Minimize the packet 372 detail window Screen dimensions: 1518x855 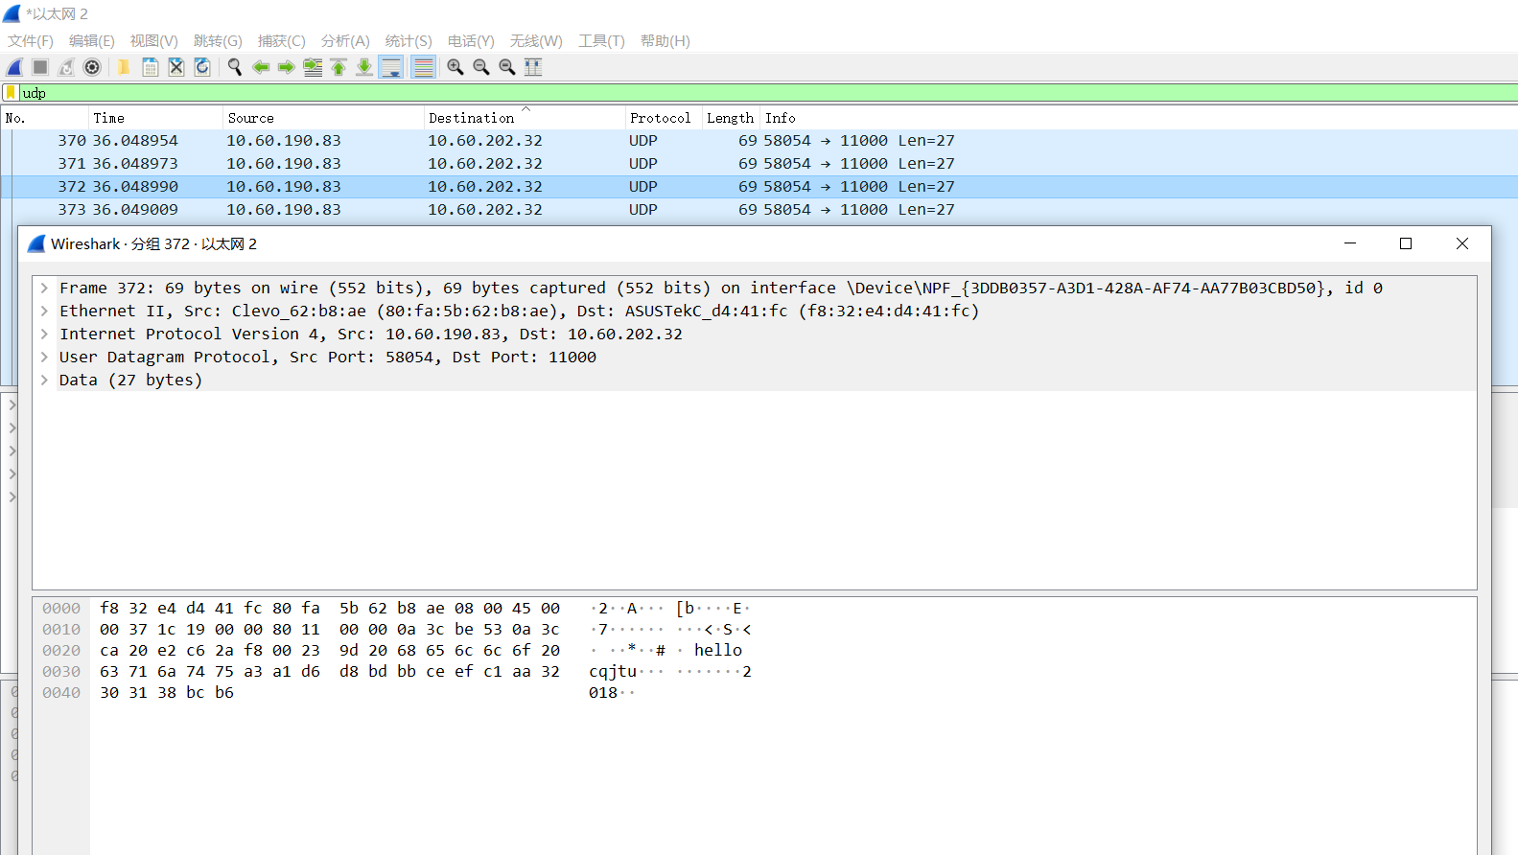pyautogui.click(x=1350, y=243)
